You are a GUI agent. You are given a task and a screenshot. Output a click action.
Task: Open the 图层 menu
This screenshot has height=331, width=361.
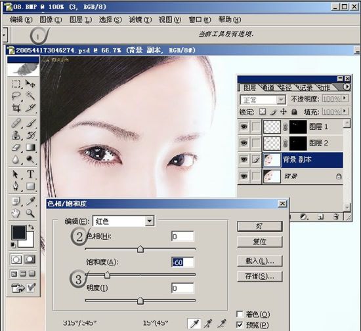(81, 20)
